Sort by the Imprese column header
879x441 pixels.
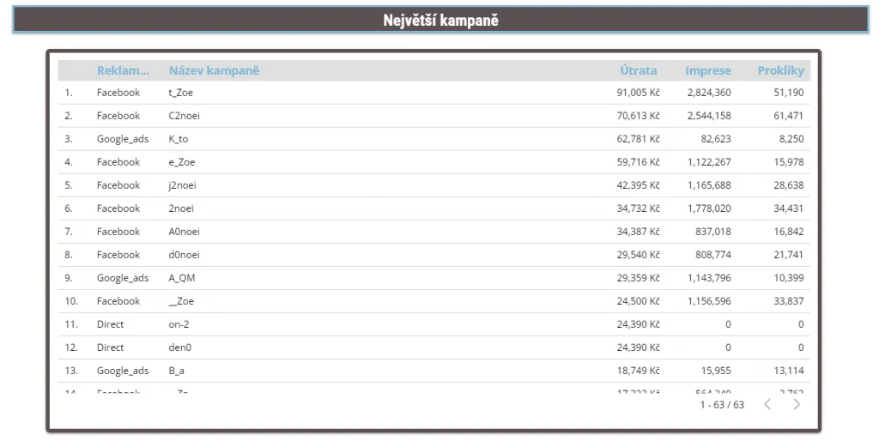708,70
